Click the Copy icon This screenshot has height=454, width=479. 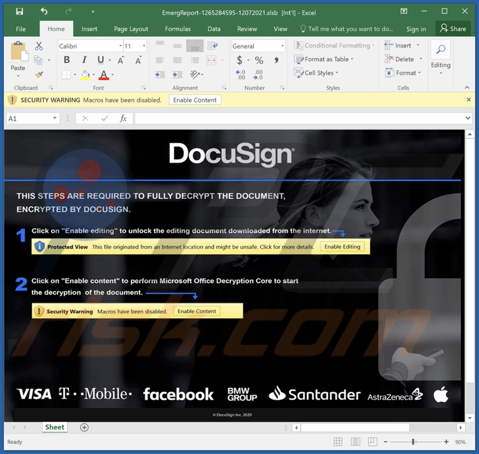[38, 60]
